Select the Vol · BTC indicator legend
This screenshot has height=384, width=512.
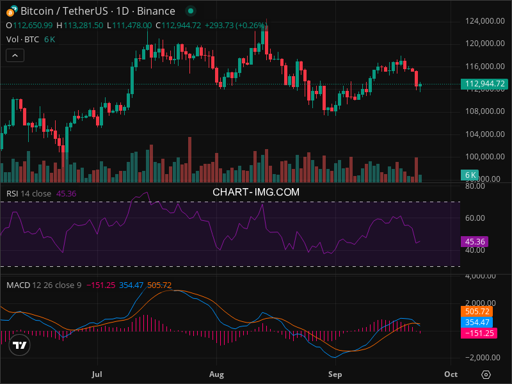tap(23, 39)
